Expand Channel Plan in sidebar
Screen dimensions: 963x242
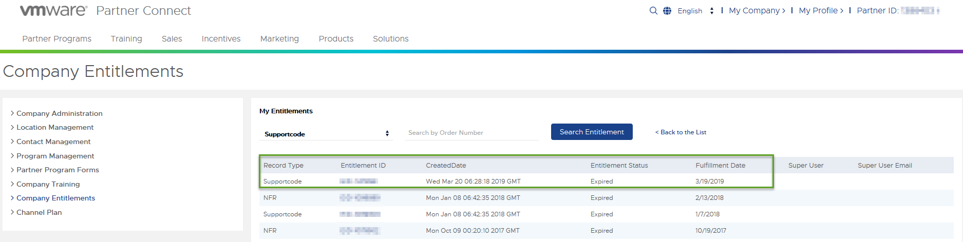[x=36, y=212]
